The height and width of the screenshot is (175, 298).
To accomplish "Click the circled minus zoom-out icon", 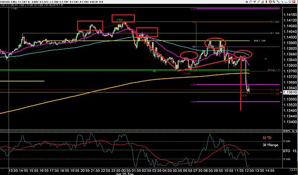I will pyautogui.click(x=270, y=2).
